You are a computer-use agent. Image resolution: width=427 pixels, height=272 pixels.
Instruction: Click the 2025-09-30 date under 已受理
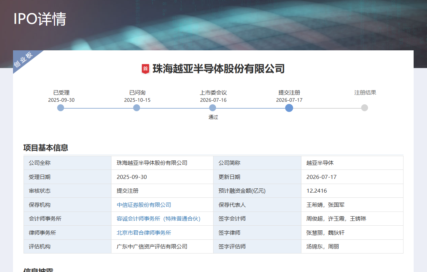[61, 100]
